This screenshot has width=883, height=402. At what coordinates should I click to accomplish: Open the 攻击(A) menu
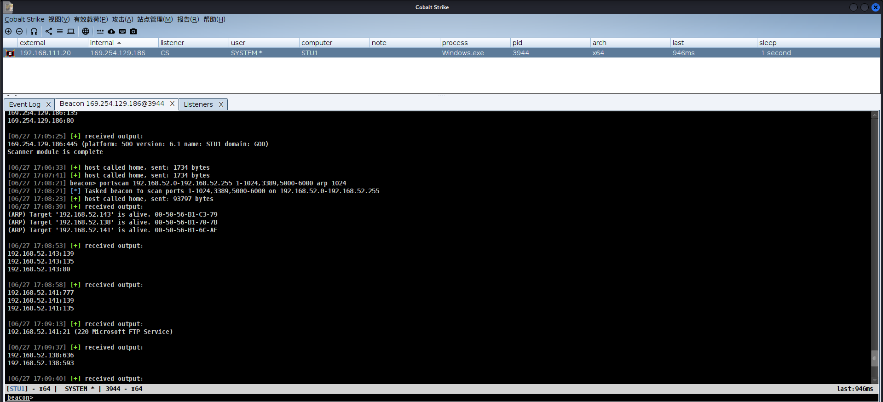click(122, 19)
